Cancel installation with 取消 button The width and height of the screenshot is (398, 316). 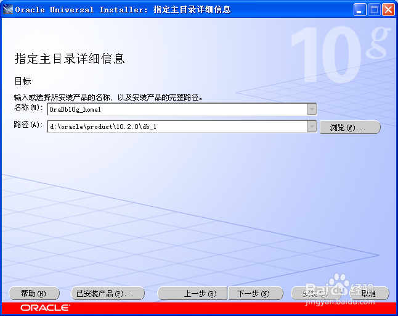pos(369,294)
